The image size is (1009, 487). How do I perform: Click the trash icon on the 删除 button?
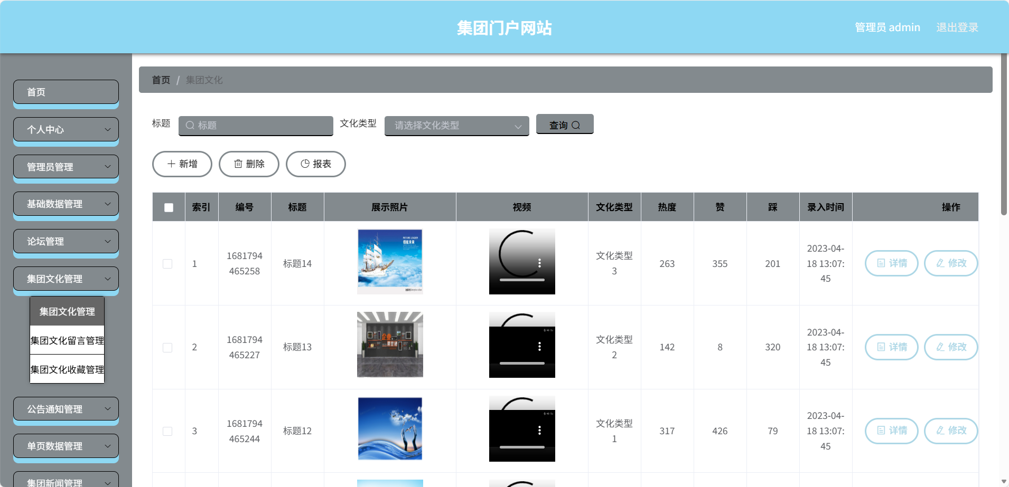(x=238, y=164)
